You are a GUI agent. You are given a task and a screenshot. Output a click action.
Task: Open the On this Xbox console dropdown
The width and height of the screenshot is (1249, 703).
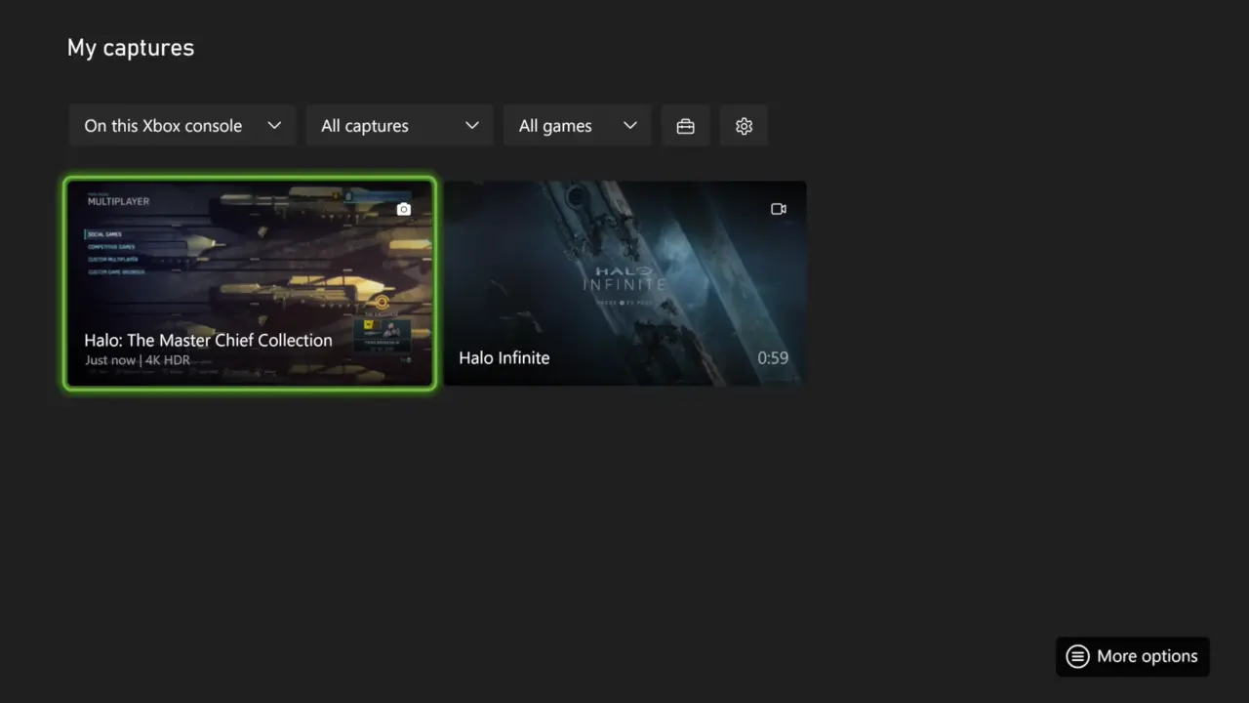point(181,125)
